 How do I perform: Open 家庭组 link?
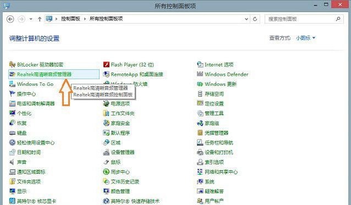point(212,123)
